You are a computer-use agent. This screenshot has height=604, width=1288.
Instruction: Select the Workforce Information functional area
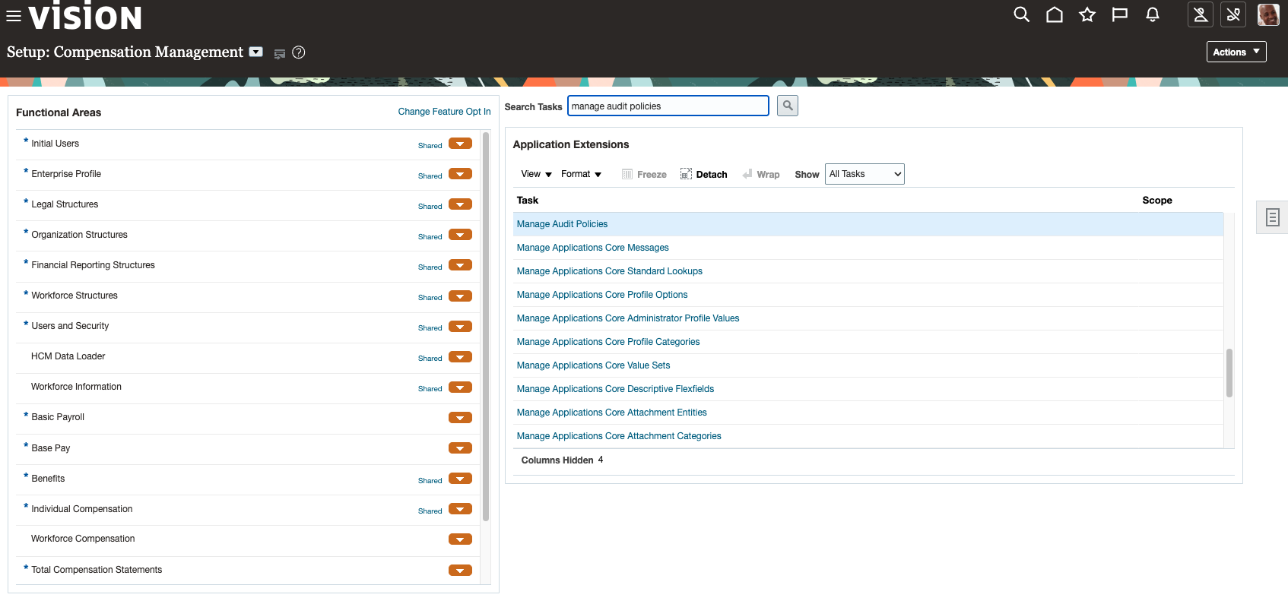click(76, 387)
